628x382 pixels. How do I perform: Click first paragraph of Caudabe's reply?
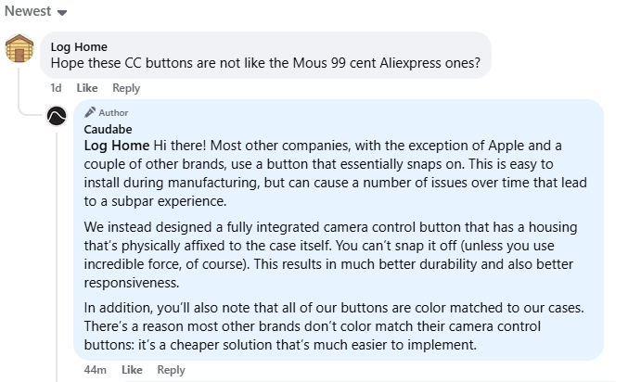click(x=335, y=173)
